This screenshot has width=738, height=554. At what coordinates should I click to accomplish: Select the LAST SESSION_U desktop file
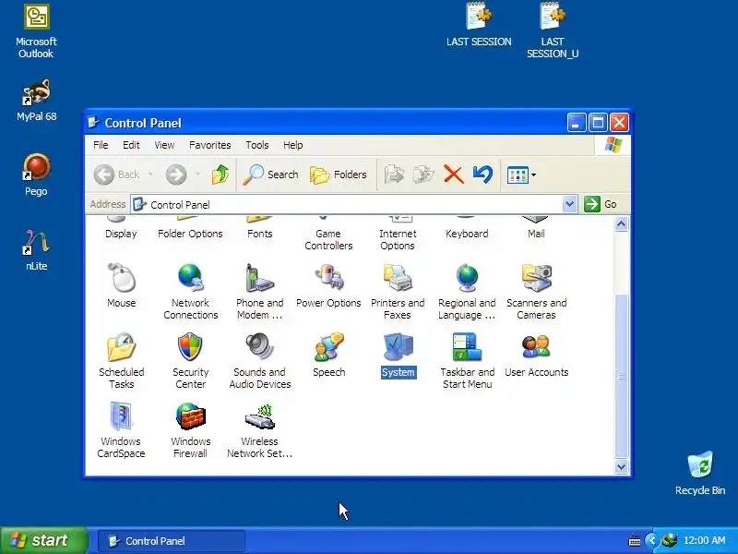[x=553, y=16]
